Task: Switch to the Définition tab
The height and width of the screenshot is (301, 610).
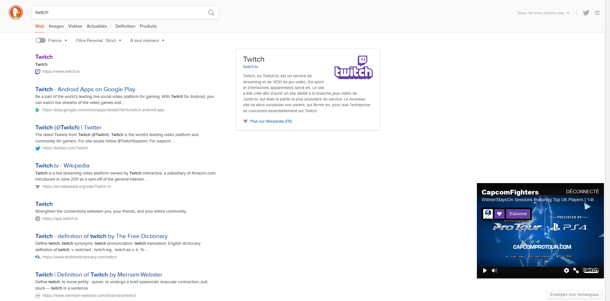Action: tap(125, 26)
